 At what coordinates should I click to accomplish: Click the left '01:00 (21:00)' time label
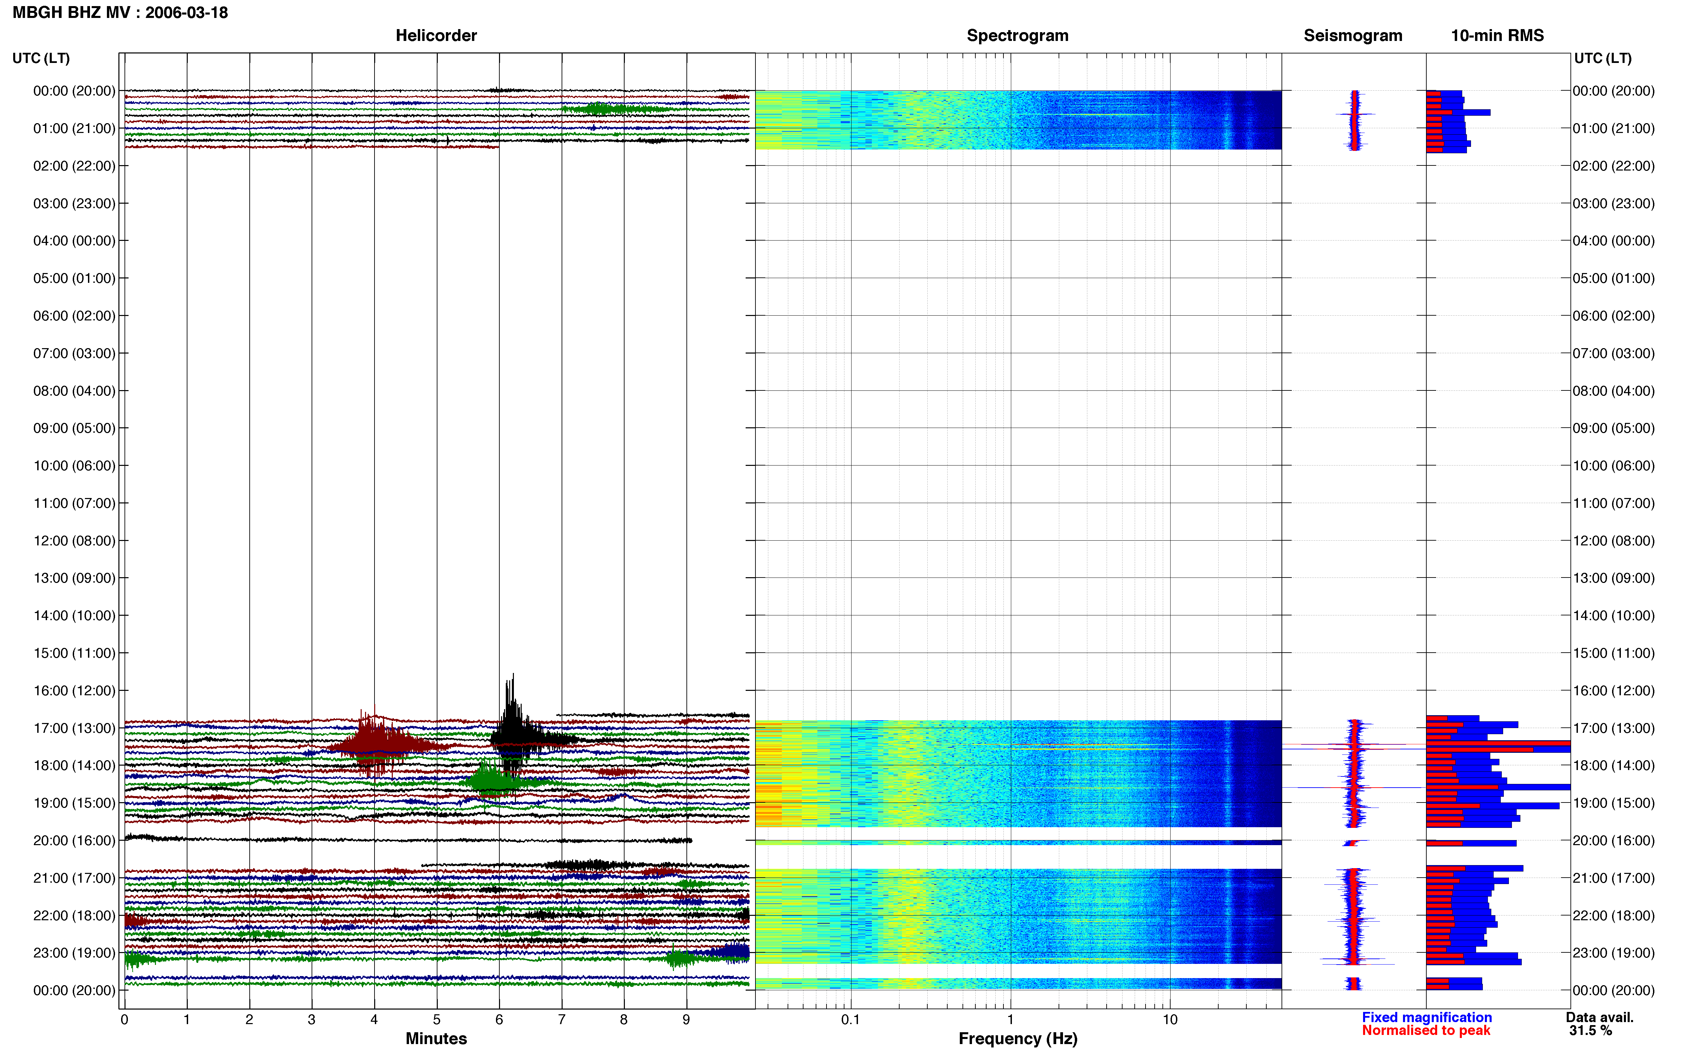click(74, 129)
